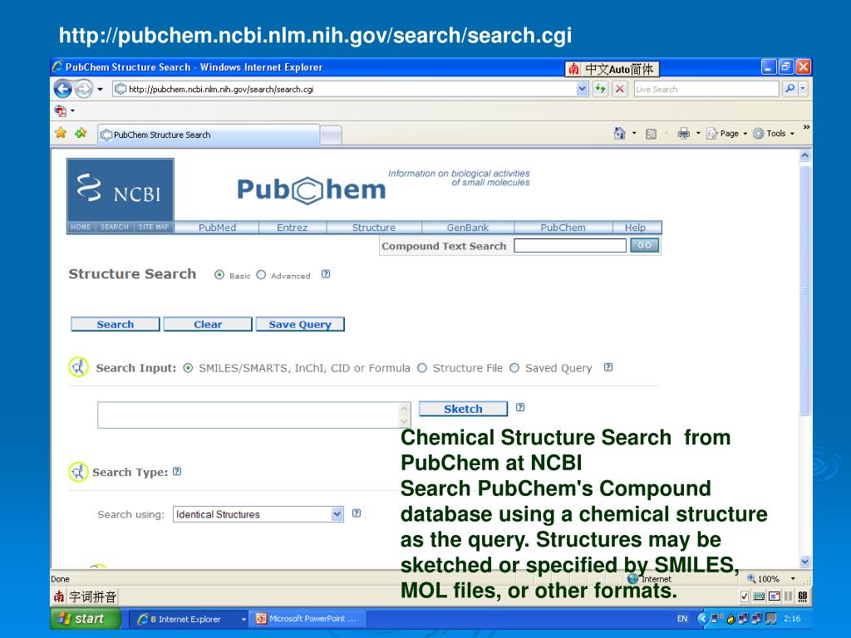The height and width of the screenshot is (638, 851).
Task: Click the RSS feeds icon
Action: (x=651, y=134)
